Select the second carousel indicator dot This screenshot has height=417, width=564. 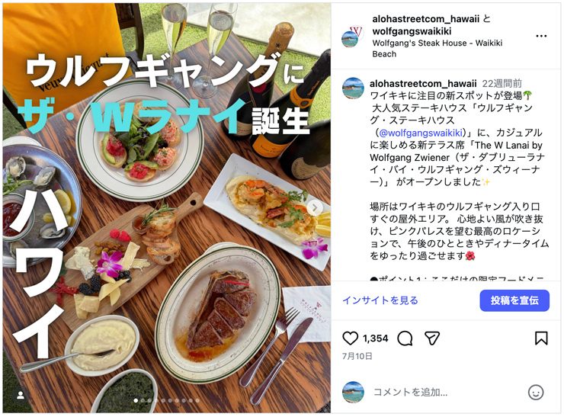click(x=143, y=400)
